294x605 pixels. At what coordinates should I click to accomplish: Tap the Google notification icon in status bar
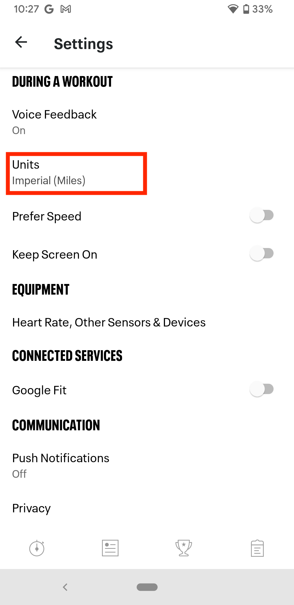coord(49,9)
